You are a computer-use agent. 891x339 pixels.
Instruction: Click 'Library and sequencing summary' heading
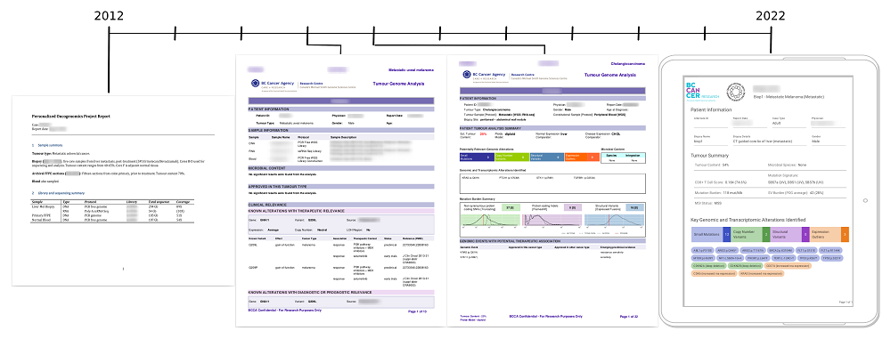pos(58,193)
